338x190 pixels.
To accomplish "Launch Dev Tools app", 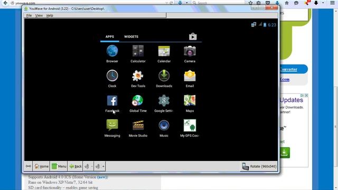I will 138,79.
